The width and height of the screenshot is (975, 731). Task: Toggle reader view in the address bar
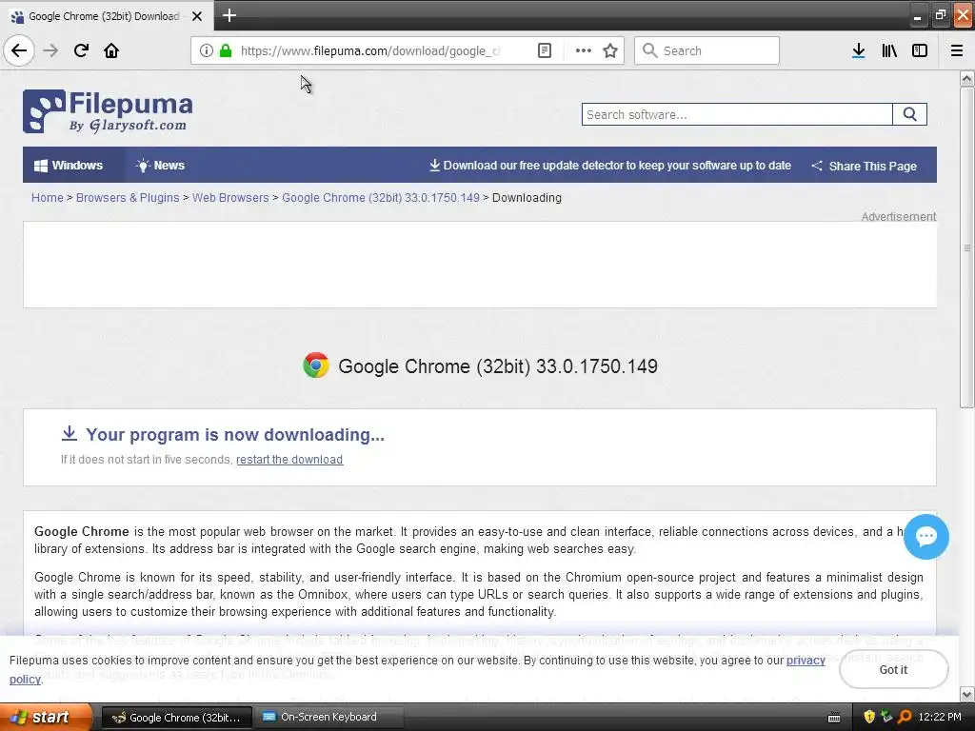[544, 50]
